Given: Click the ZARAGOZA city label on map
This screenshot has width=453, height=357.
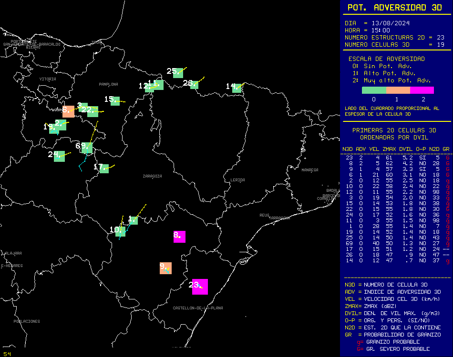Looking at the screenshot, I should [152, 176].
